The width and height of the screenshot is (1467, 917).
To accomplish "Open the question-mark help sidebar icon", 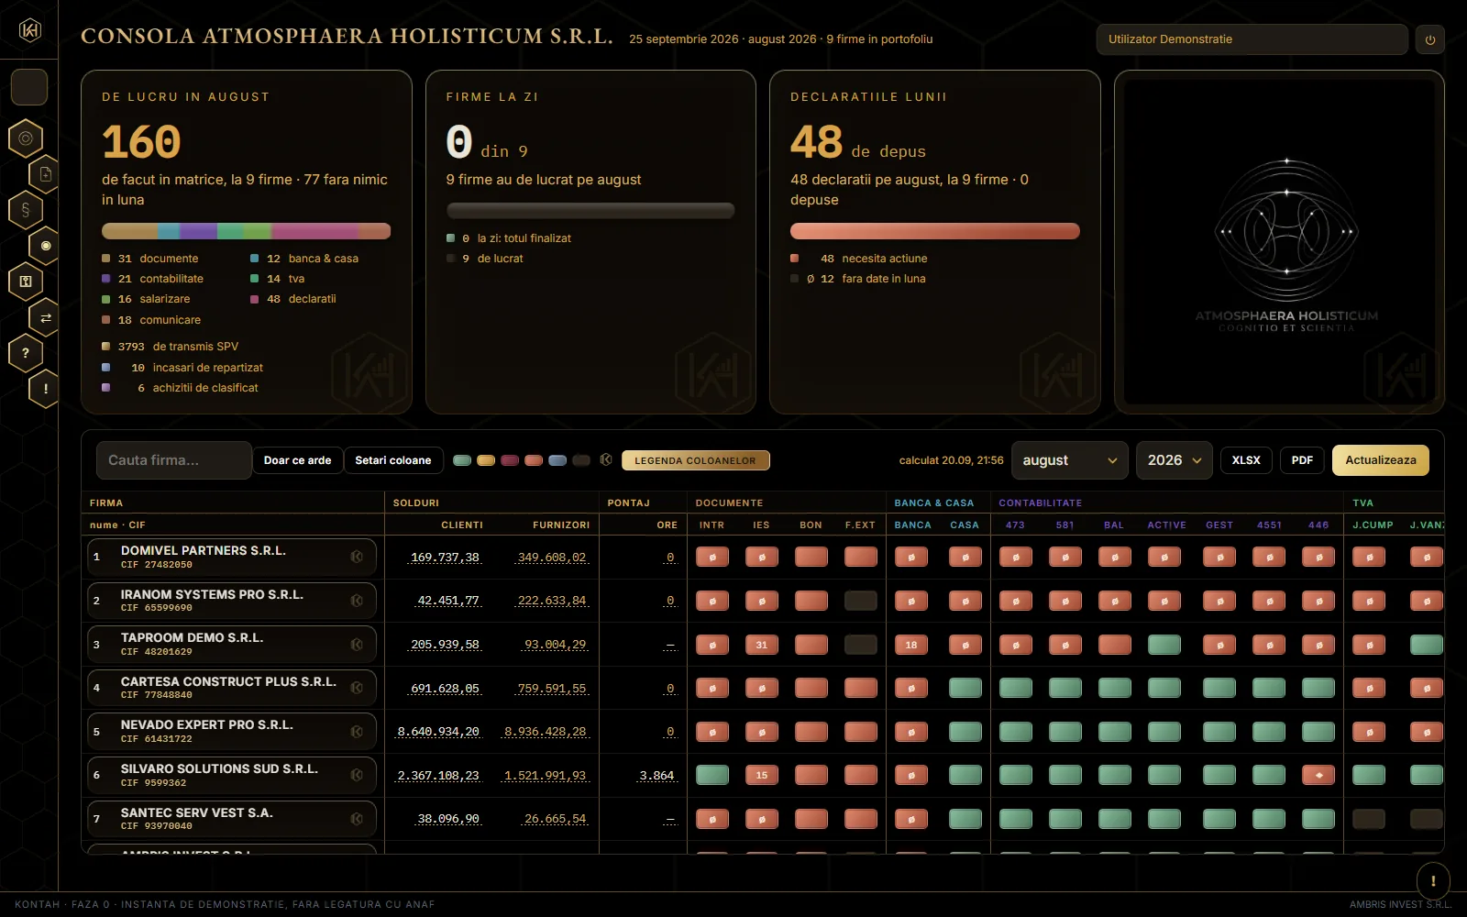I will pyautogui.click(x=26, y=353).
